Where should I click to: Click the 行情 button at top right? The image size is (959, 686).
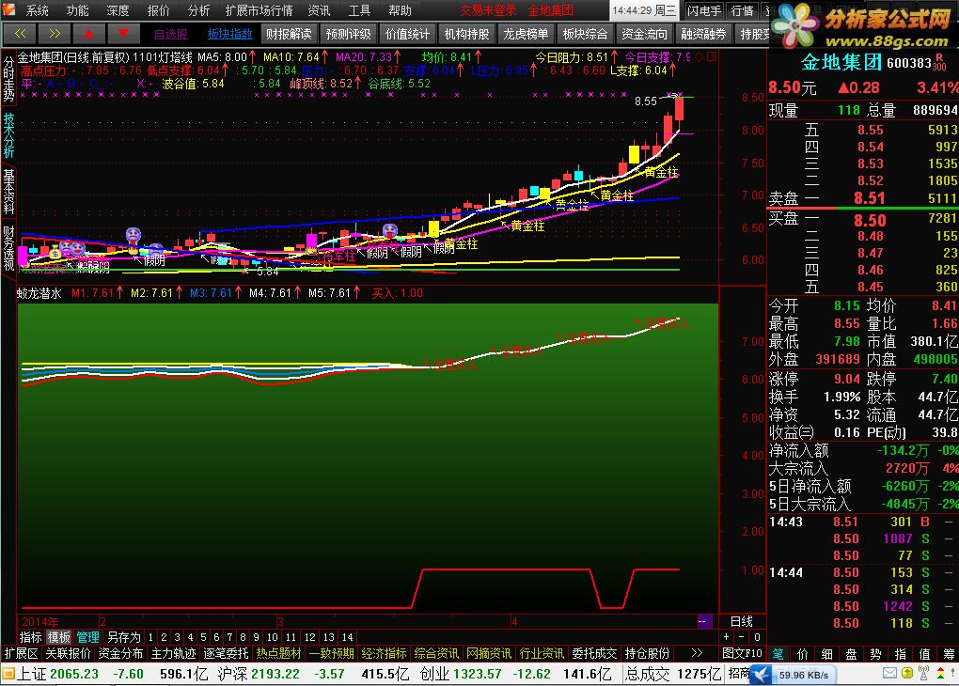(743, 10)
